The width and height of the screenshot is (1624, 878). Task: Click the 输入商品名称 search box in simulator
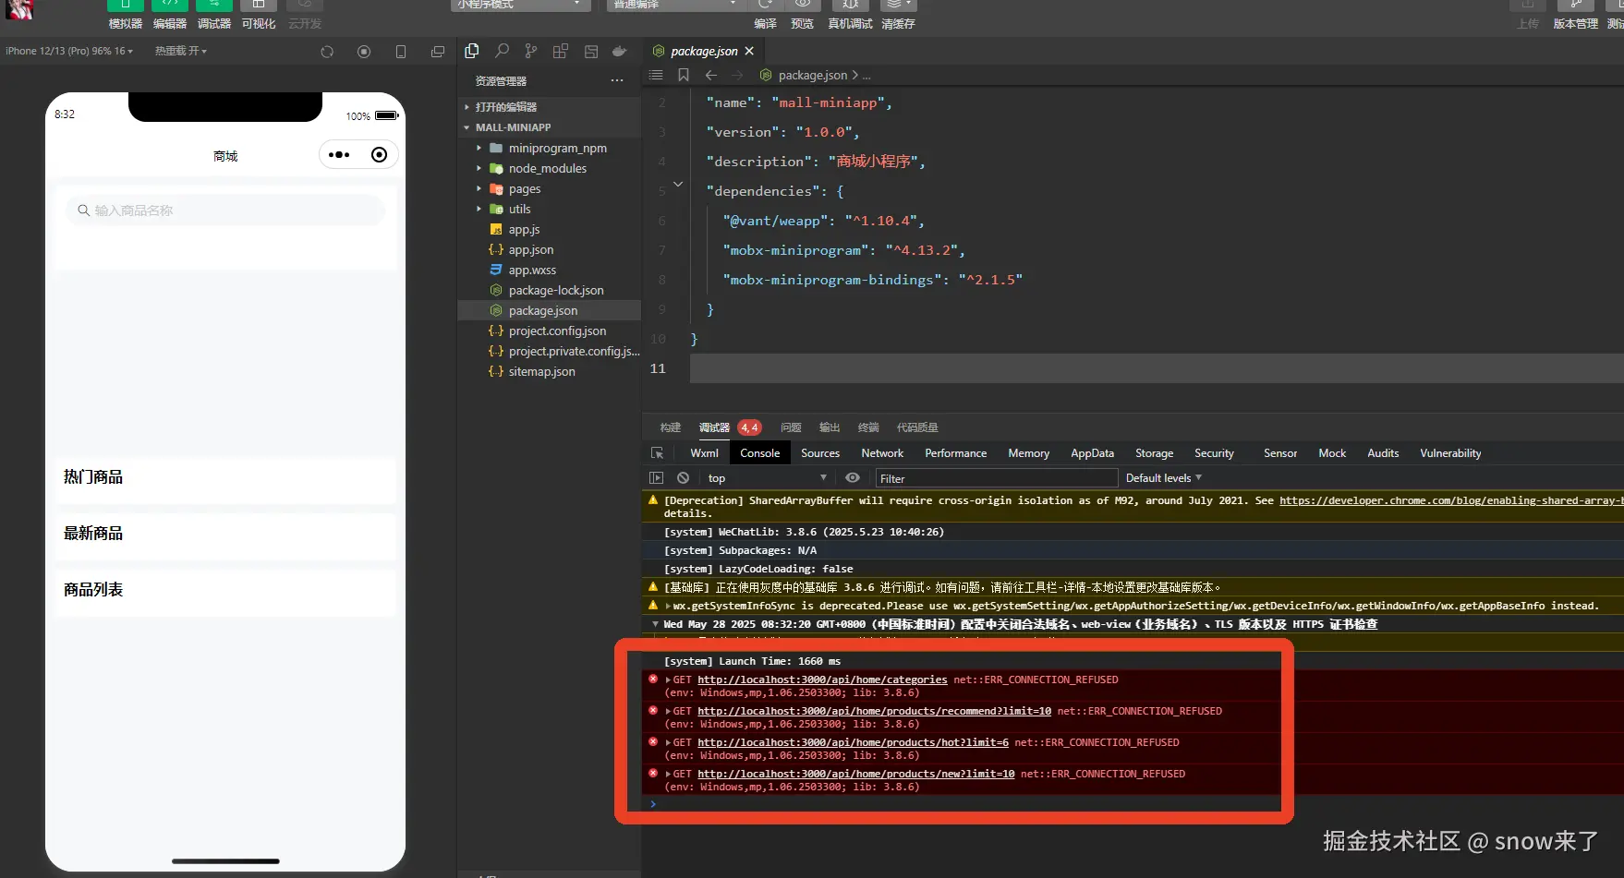point(225,210)
